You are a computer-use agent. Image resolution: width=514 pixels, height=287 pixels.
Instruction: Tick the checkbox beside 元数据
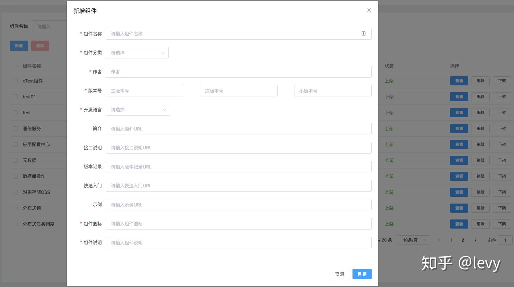pos(15,160)
